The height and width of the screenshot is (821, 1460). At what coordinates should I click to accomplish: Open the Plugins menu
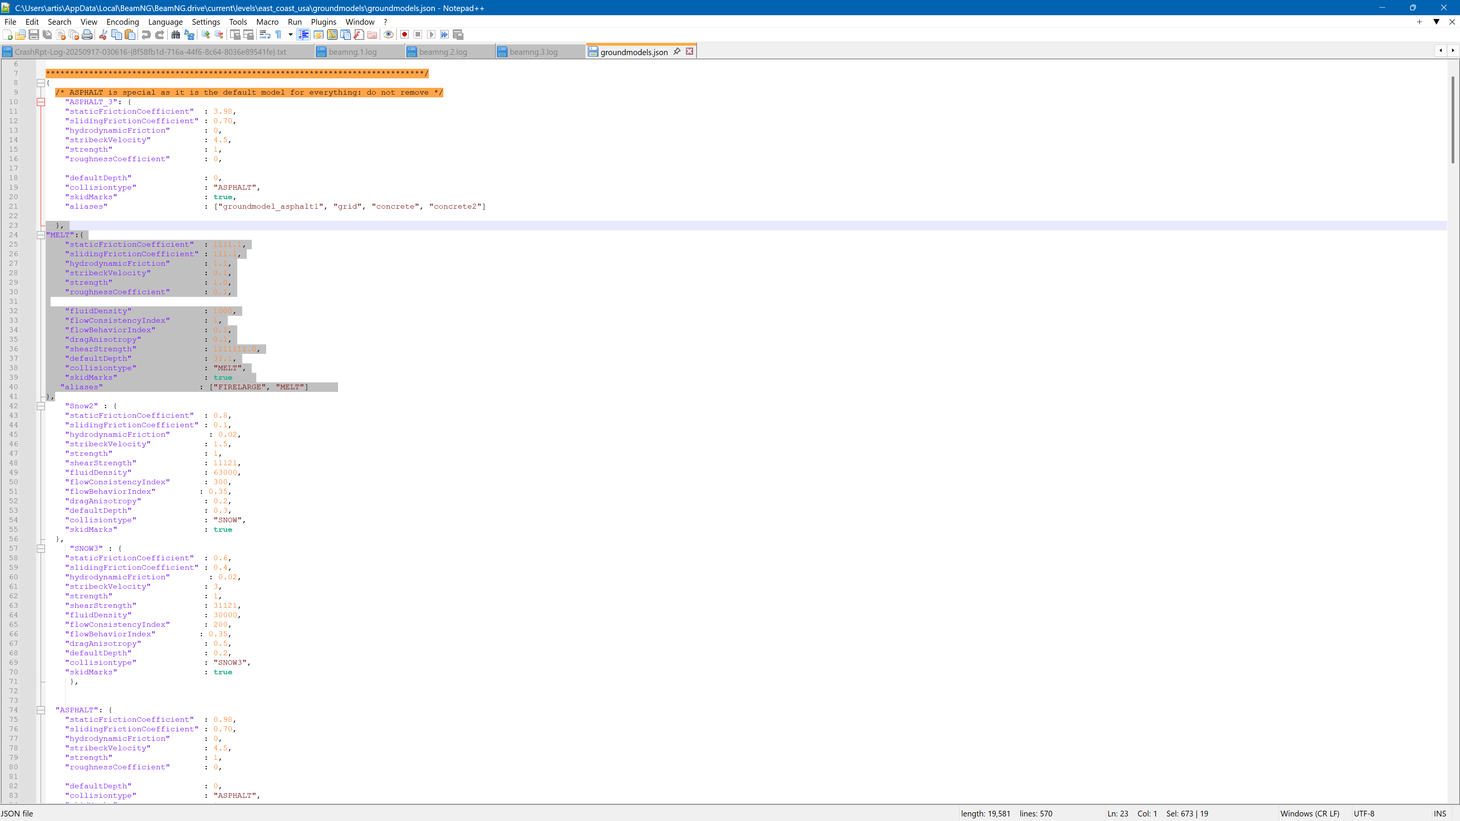323,22
